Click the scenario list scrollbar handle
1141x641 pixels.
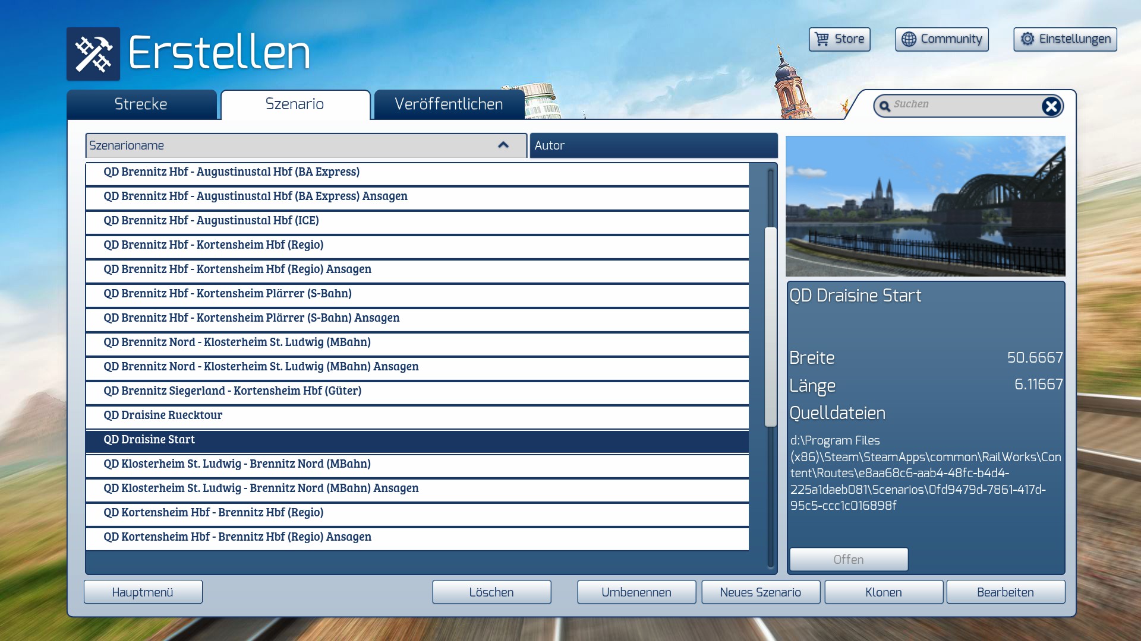770,326
